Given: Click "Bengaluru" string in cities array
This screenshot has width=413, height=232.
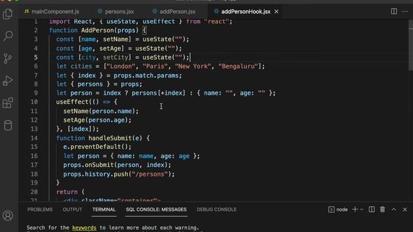Looking at the screenshot, I should pyautogui.click(x=238, y=66).
